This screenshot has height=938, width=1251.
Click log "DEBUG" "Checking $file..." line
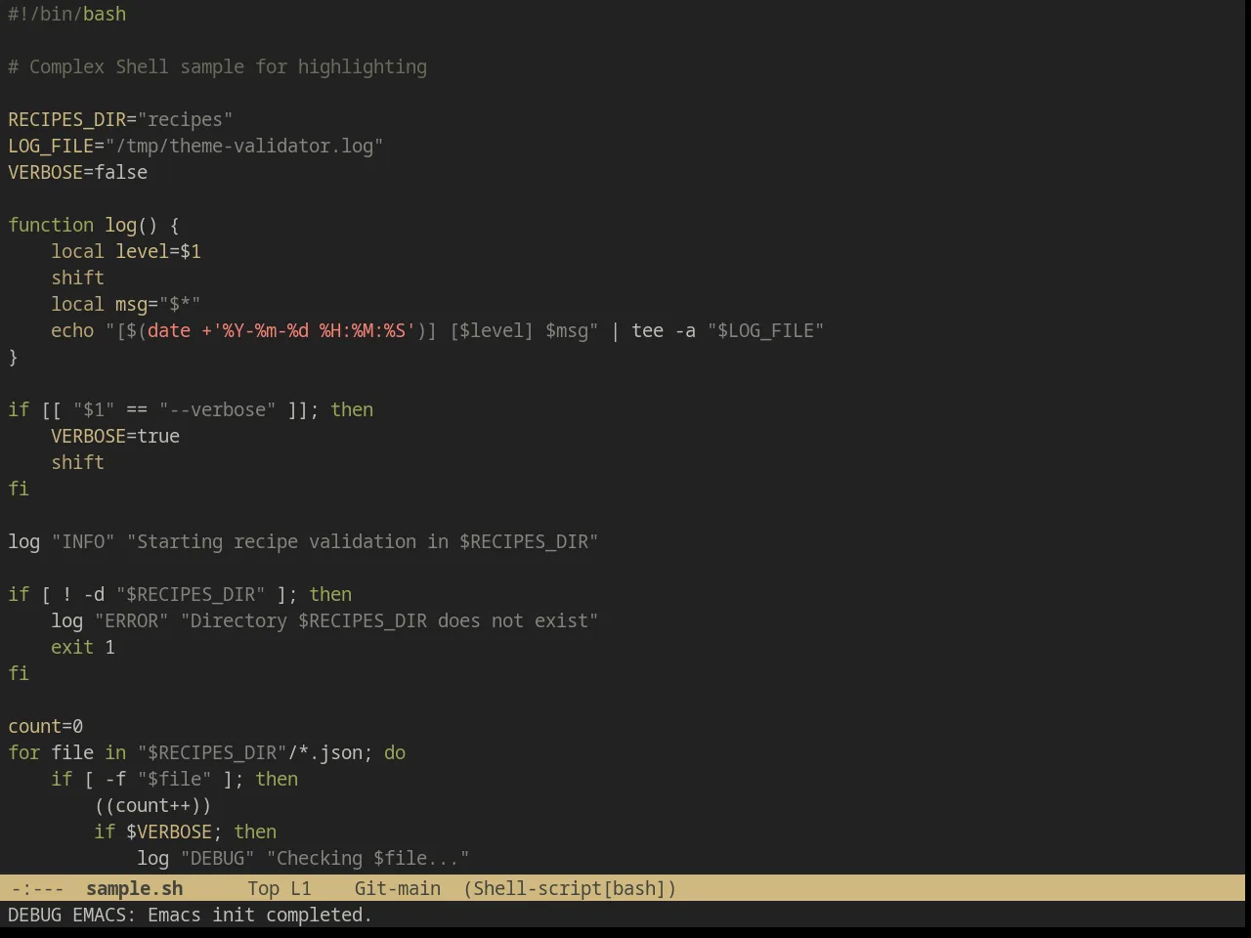click(x=303, y=859)
